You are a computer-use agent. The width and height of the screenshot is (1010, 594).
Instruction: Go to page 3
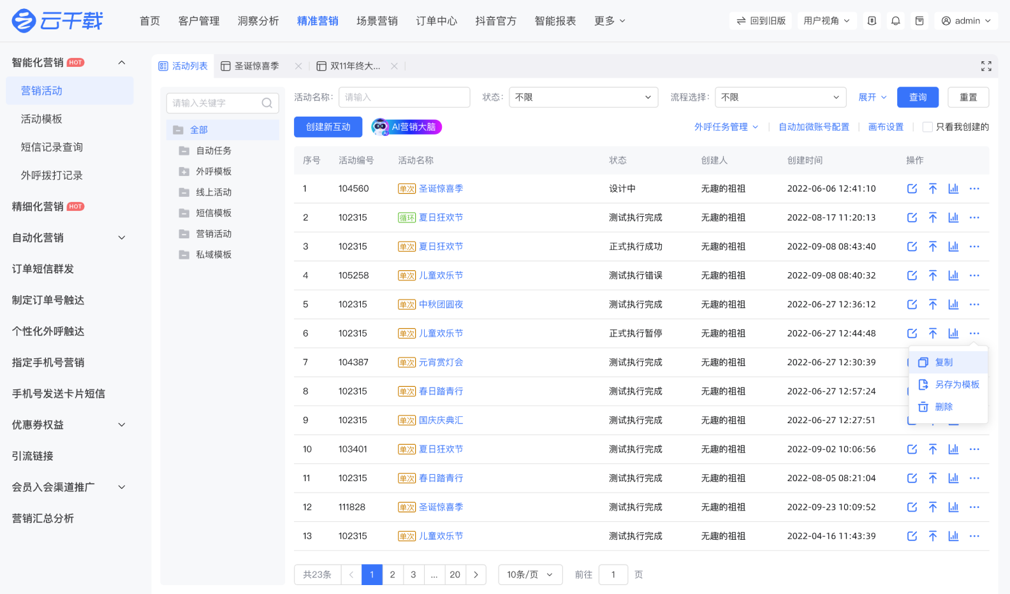tap(413, 575)
